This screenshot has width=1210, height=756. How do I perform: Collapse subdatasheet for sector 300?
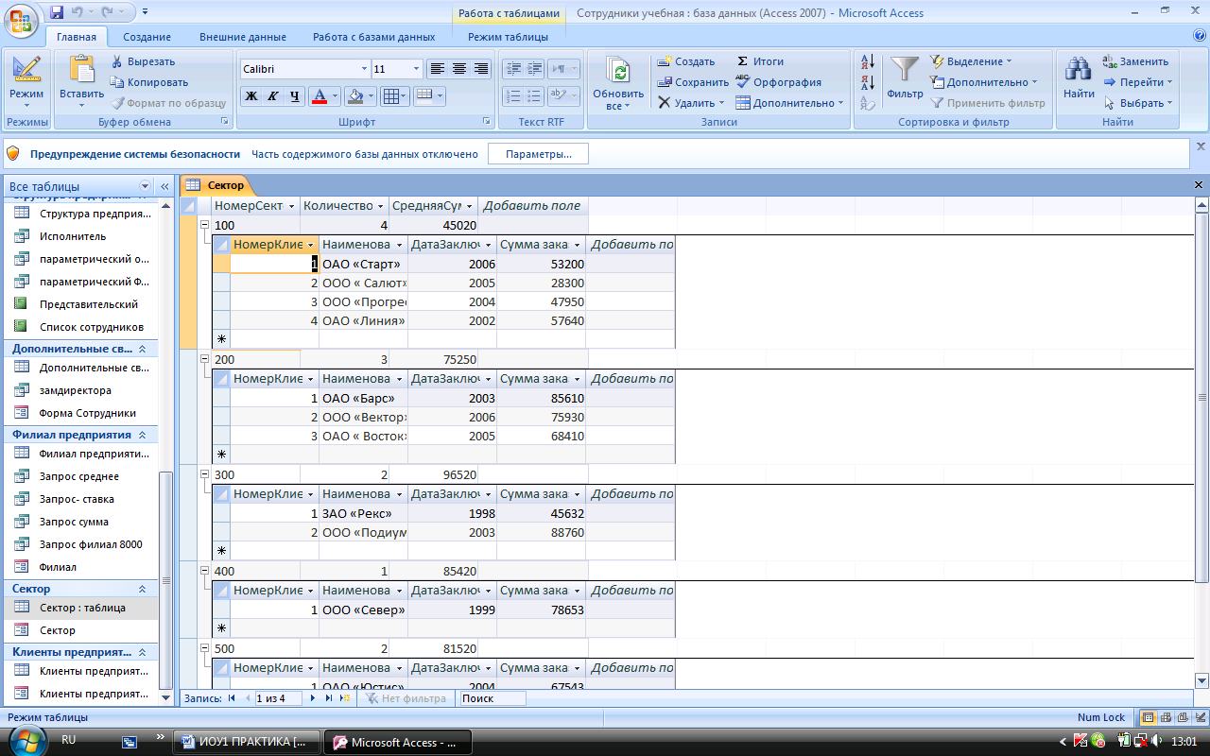[205, 474]
